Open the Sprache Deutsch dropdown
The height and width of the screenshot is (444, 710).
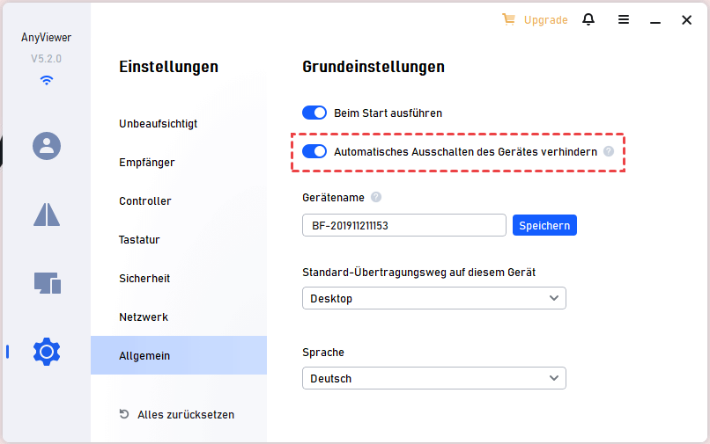click(x=433, y=378)
